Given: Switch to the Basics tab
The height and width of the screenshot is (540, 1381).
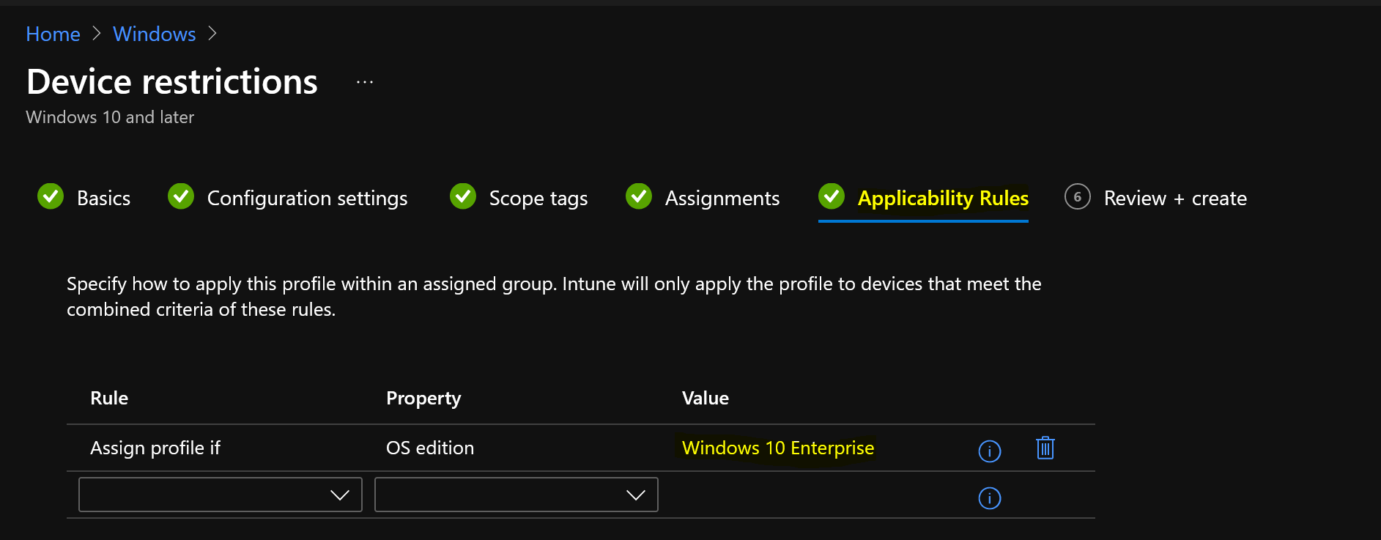Looking at the screenshot, I should (x=103, y=199).
